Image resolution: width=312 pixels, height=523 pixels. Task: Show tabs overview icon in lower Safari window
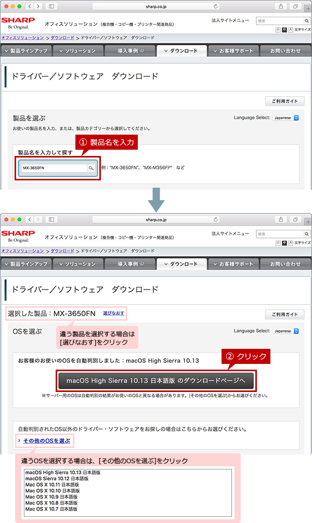(x=296, y=219)
